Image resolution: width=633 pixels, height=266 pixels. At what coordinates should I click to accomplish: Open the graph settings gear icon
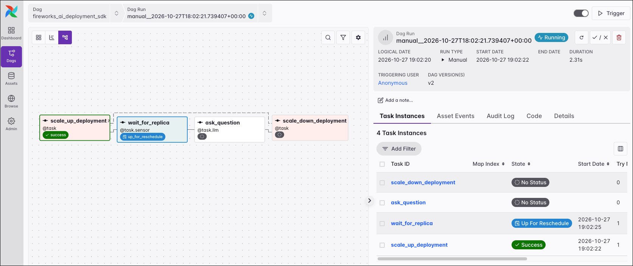tap(358, 37)
